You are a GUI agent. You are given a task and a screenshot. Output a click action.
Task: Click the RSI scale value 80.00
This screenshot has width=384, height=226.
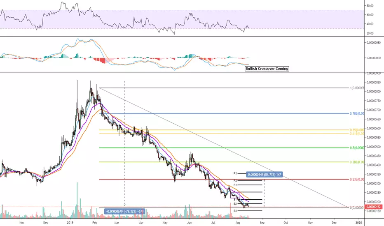370,6
